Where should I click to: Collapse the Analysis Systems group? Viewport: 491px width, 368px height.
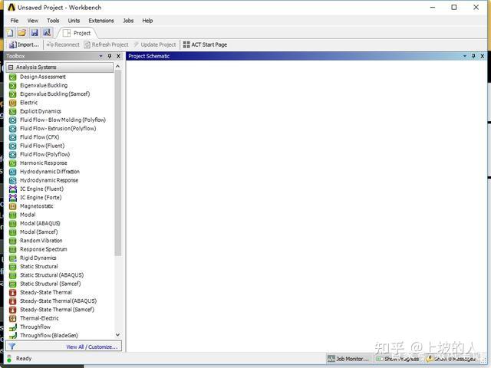[11, 67]
